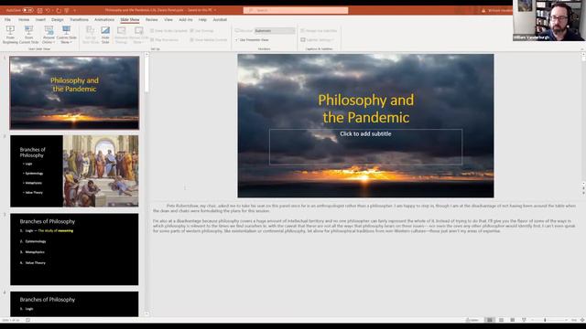Select Philosophy and the Pandemic slide thumbnail
The image size is (586, 329).
pyautogui.click(x=74, y=93)
